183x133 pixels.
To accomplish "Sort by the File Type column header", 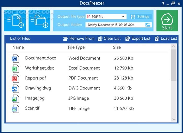I will coord(76,47).
